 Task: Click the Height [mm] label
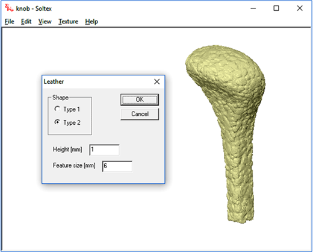point(67,150)
